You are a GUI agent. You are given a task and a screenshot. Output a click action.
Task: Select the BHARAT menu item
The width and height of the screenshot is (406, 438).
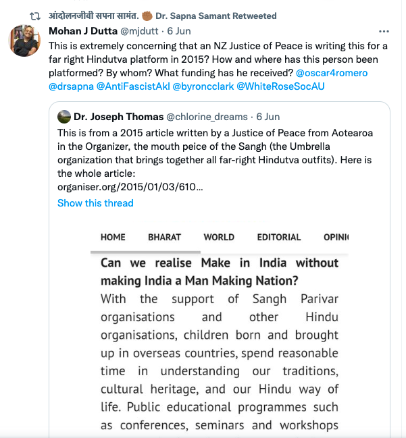[164, 237]
